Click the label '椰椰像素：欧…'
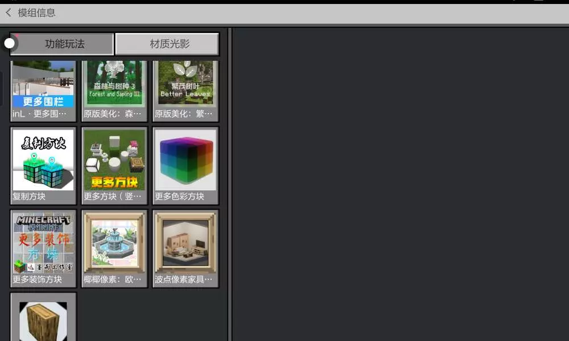569x341 pixels. click(x=113, y=280)
